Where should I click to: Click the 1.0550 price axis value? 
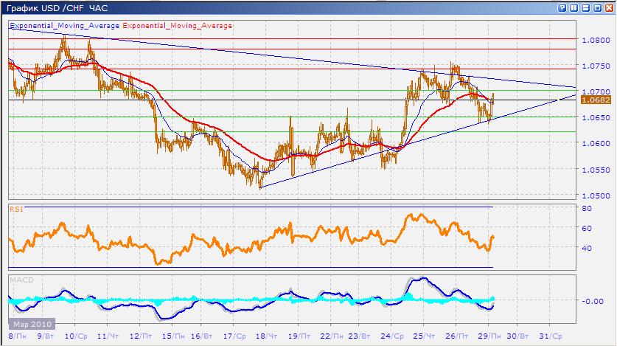point(596,170)
